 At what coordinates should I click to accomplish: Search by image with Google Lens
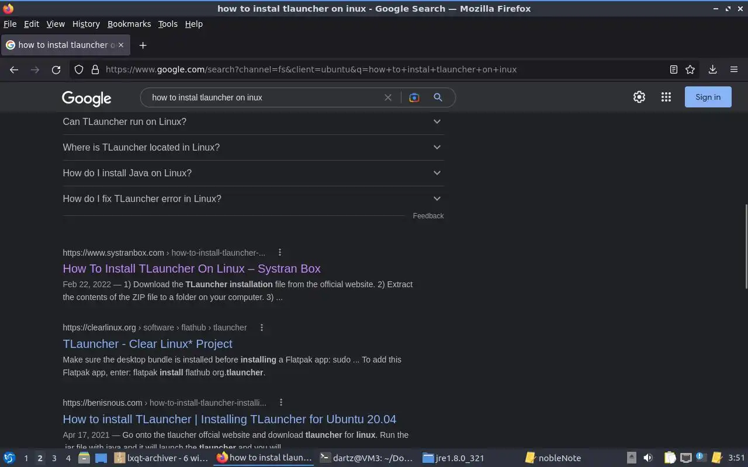[414, 97]
